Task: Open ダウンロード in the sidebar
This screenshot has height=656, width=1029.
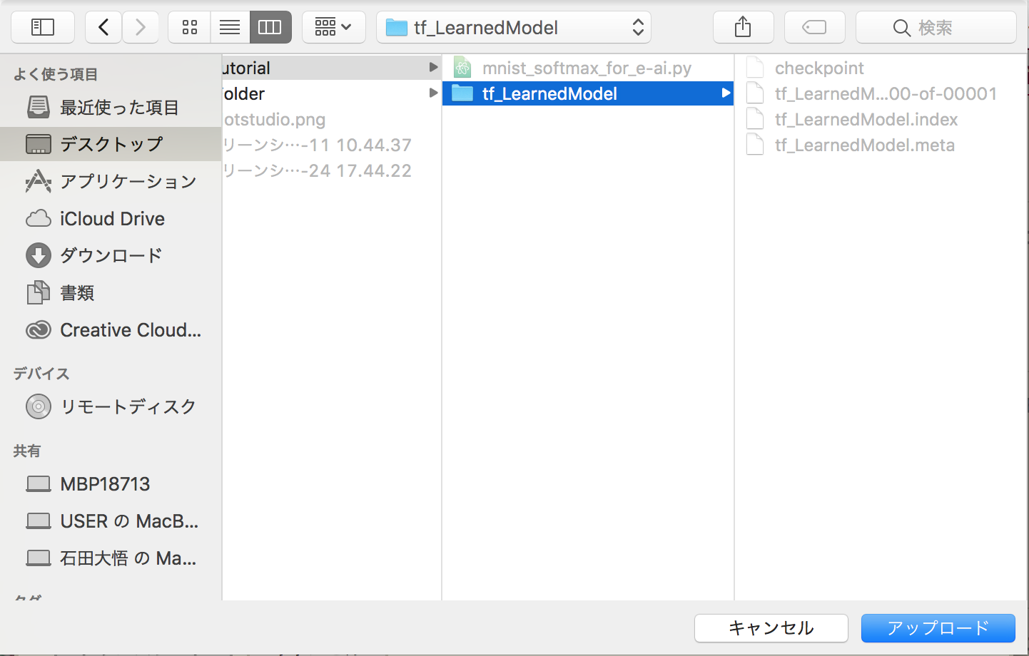Action: coord(111,255)
